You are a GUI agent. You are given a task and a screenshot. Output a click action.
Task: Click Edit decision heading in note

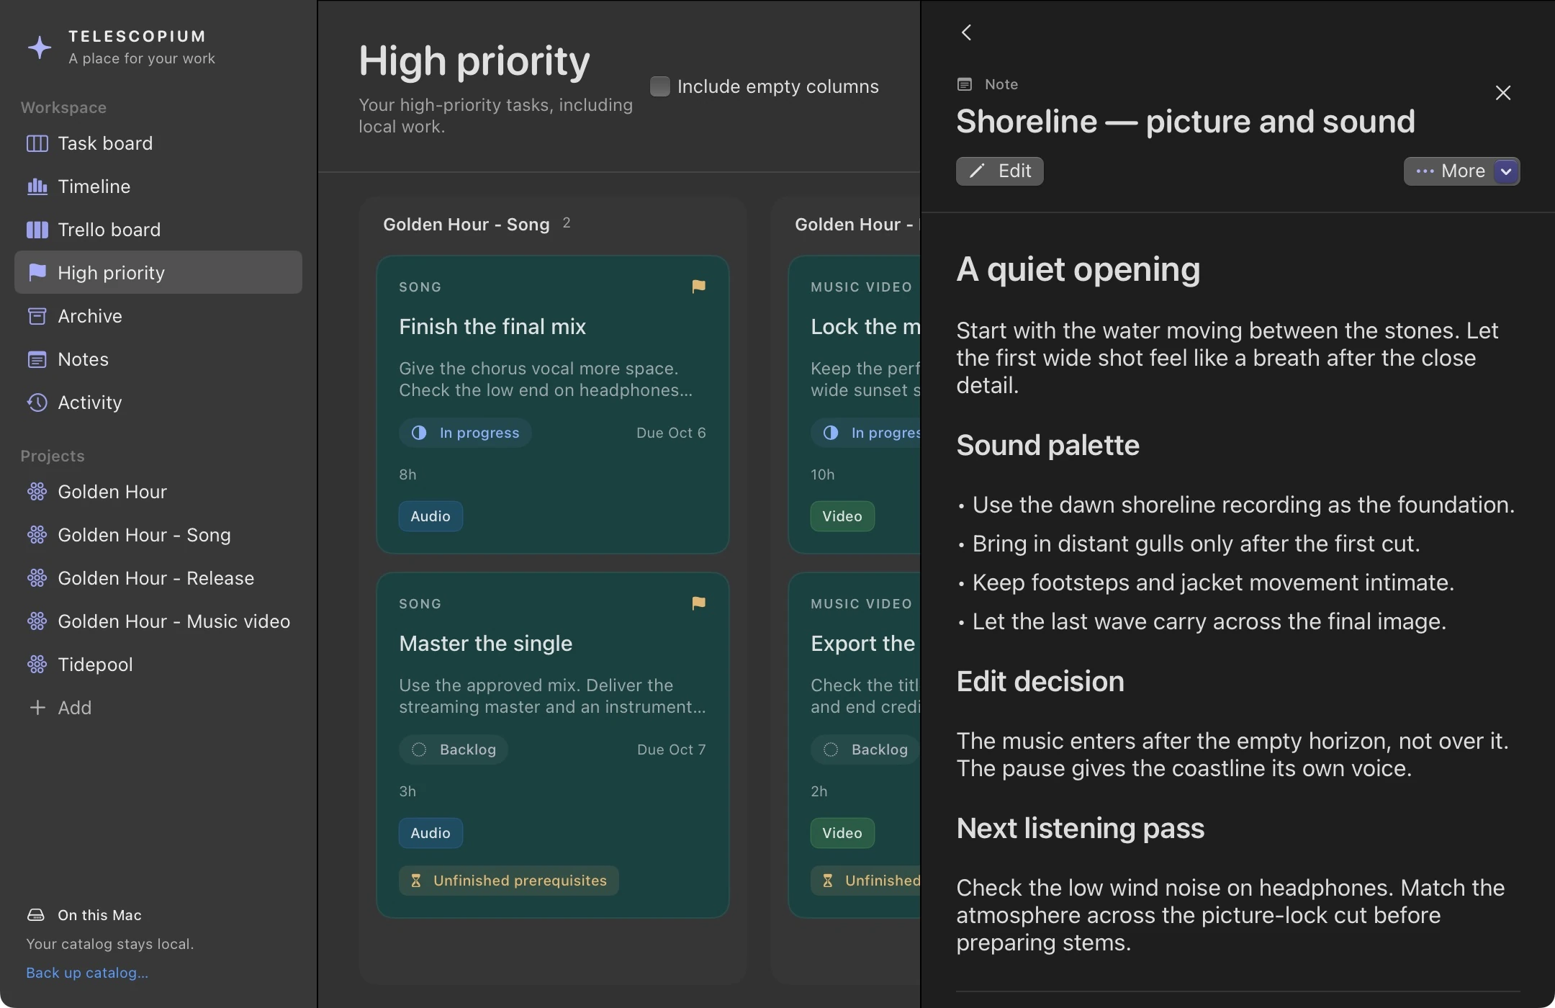point(1040,681)
